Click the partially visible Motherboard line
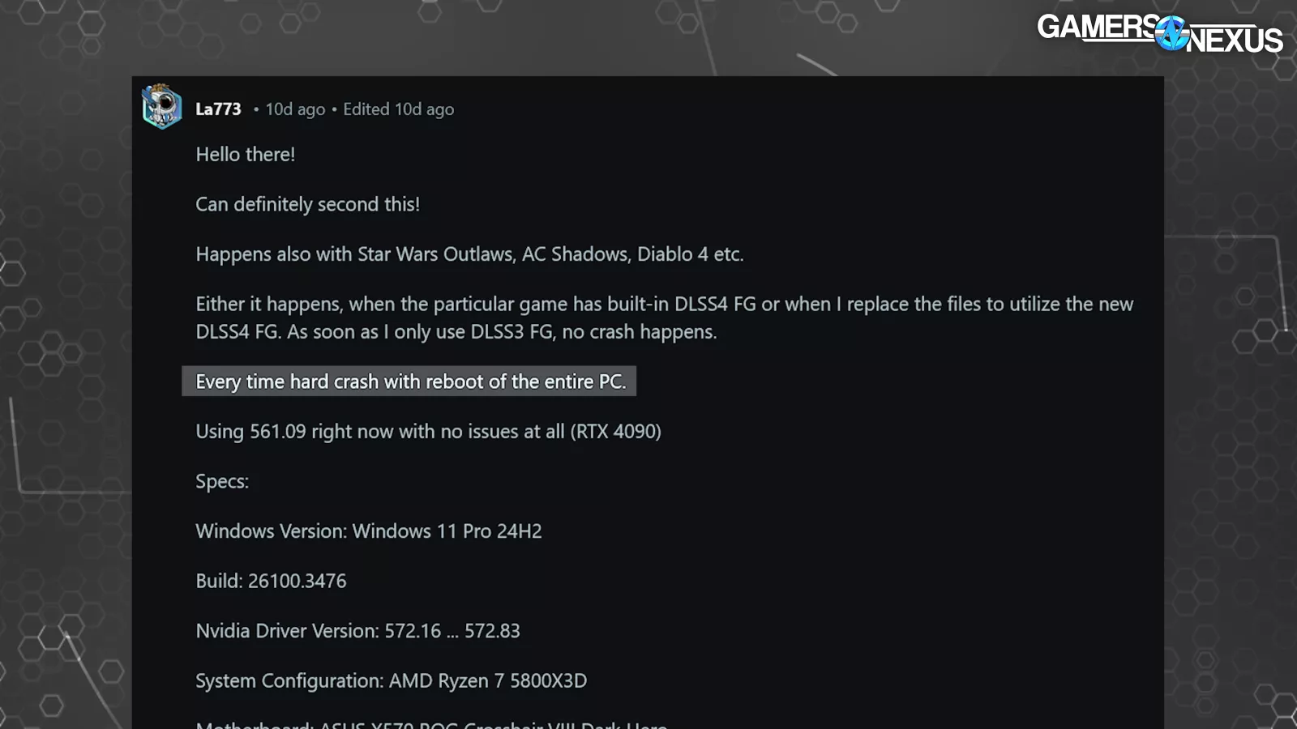This screenshot has width=1297, height=729. (x=430, y=723)
